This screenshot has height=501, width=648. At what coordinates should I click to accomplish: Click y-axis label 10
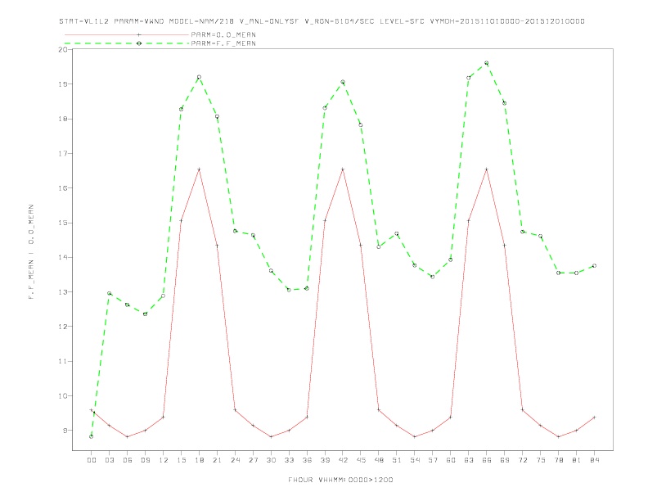63,396
